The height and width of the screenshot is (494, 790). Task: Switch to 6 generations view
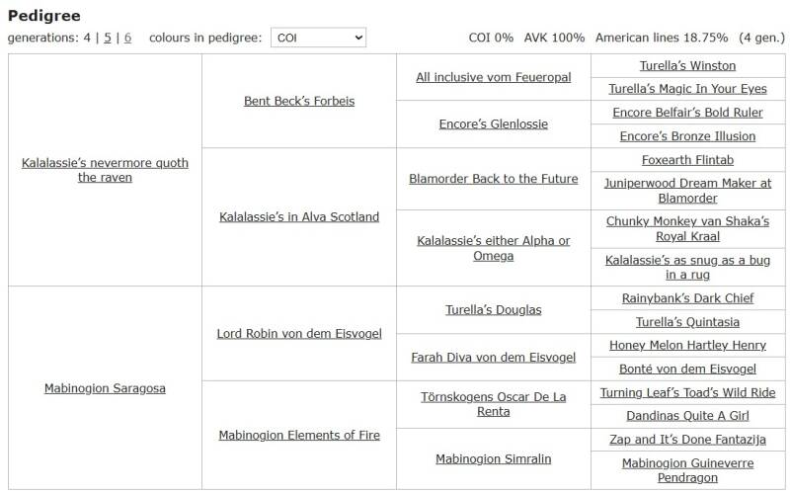(x=127, y=38)
